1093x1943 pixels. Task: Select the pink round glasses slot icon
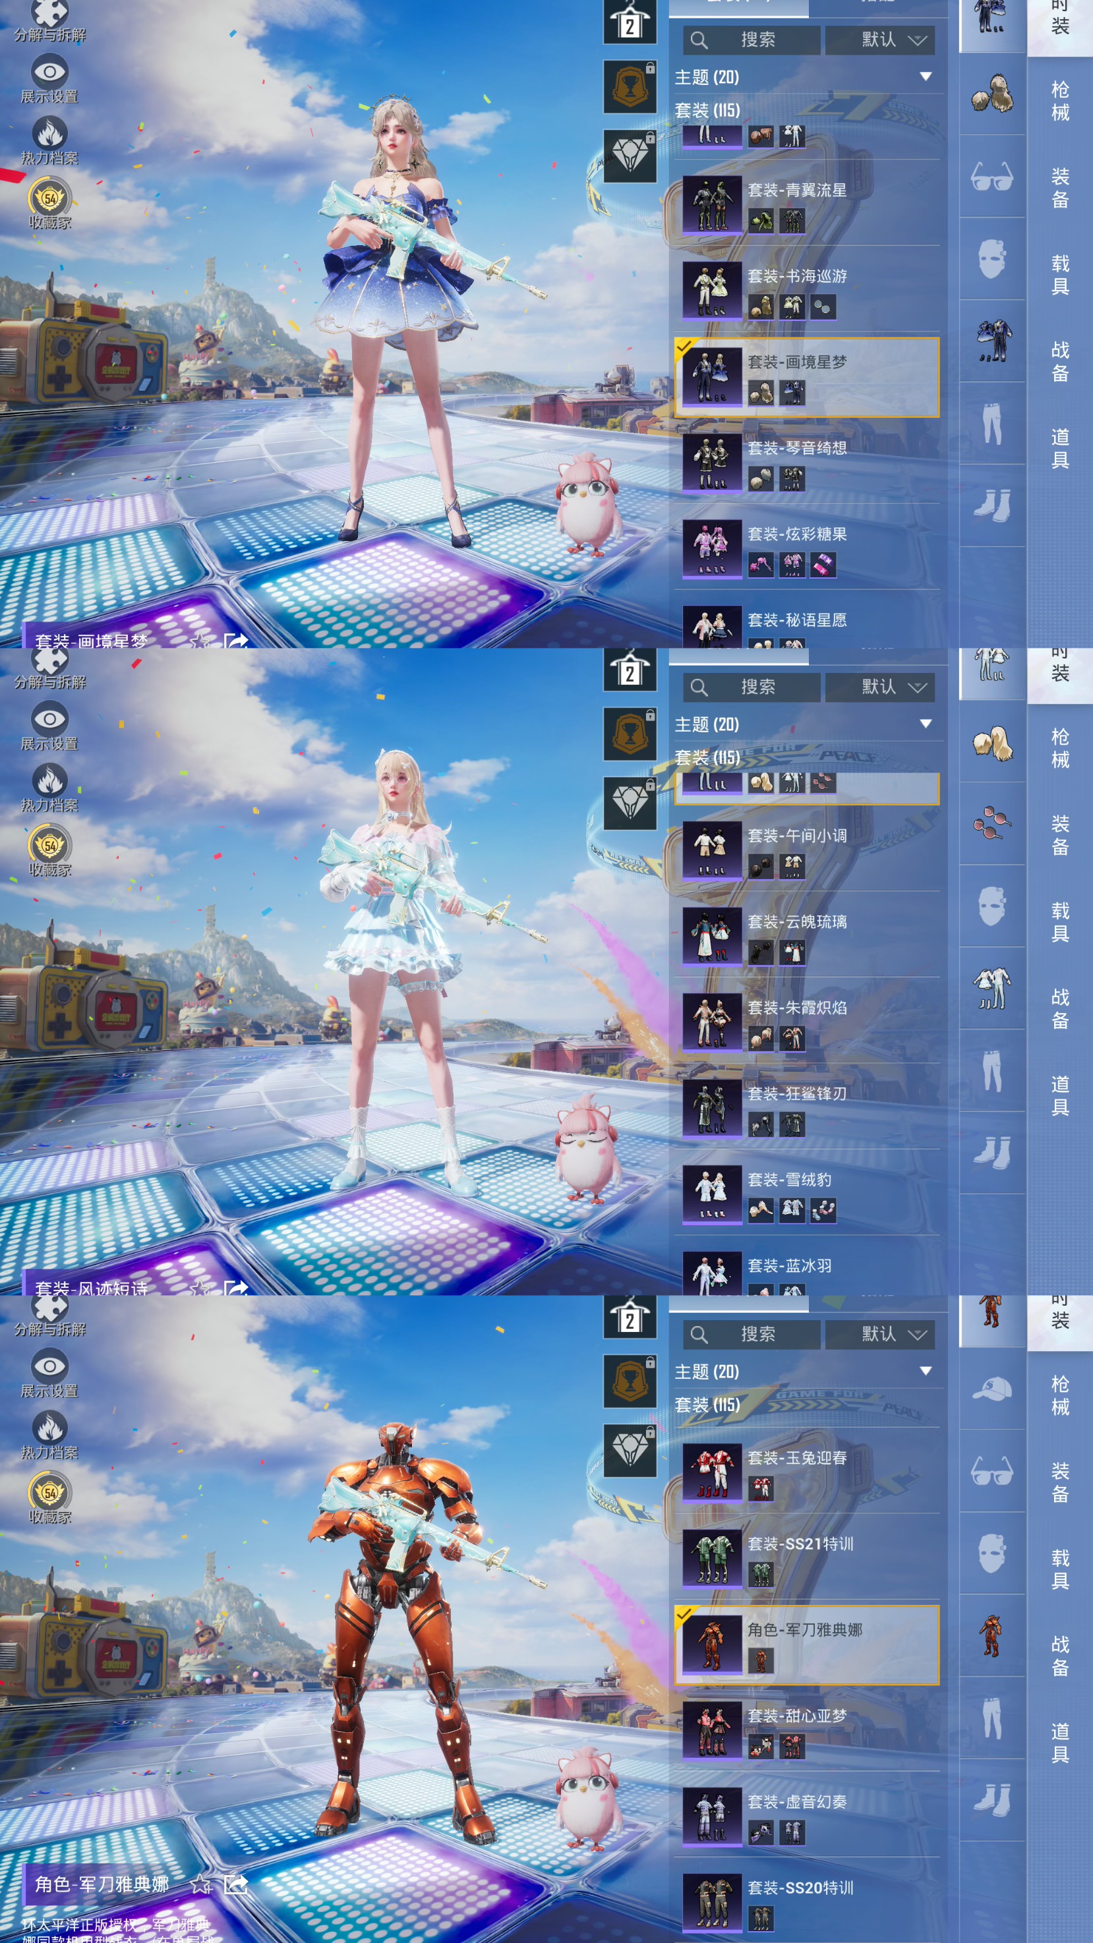click(991, 823)
